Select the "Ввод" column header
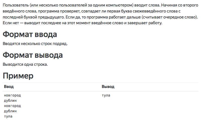The width and height of the screenshot is (203, 120). pos(9,87)
